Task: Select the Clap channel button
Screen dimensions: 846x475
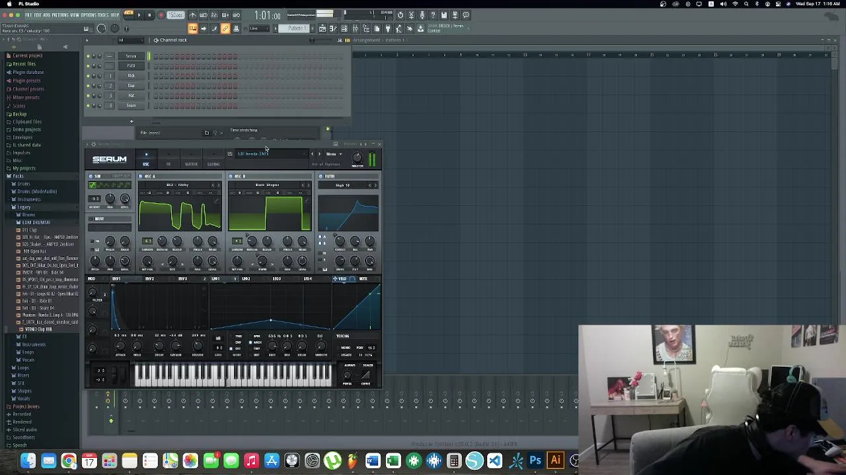Action: (131, 86)
